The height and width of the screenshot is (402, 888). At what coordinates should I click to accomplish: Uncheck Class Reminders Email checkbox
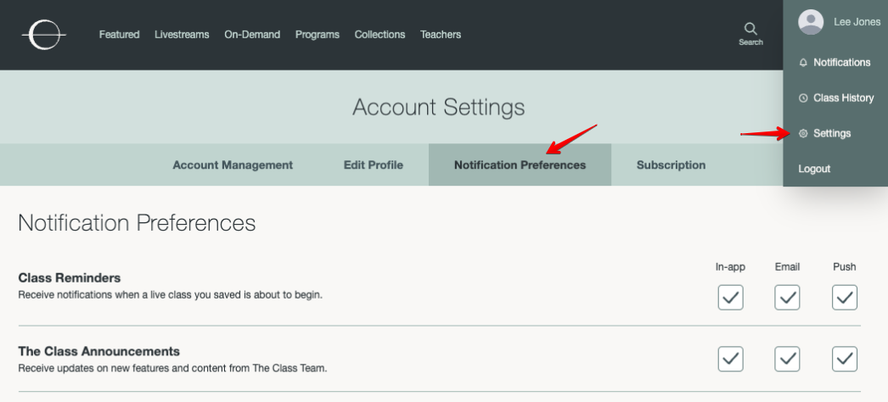787,297
